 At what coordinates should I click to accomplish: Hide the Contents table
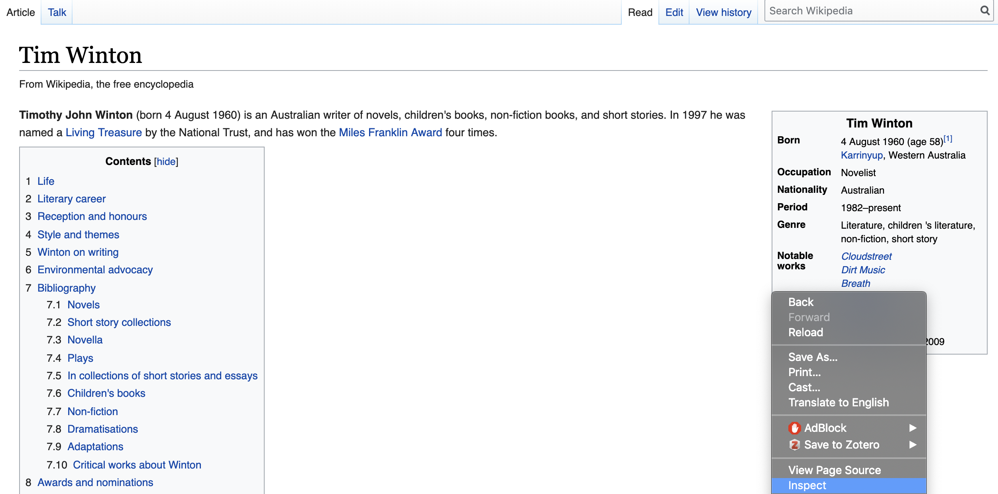[166, 161]
